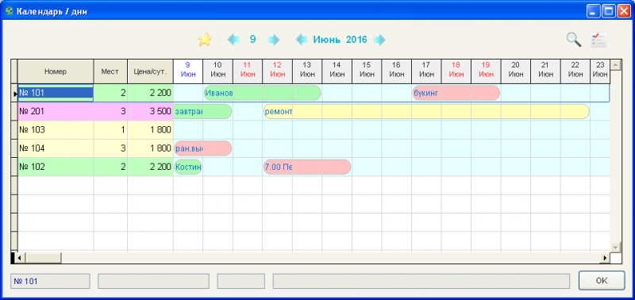The image size is (635, 300).
Task: Click the horizontal scrollbar thumb
Action: (x=43, y=257)
